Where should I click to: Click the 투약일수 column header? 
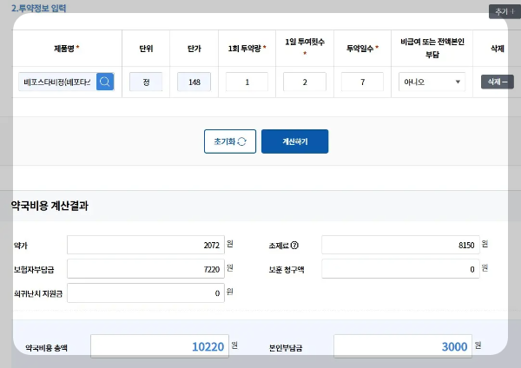pyautogui.click(x=362, y=49)
